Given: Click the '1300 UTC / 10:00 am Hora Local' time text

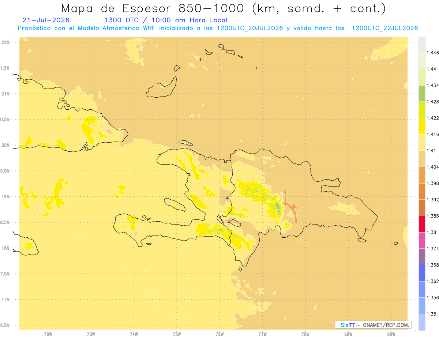Looking at the screenshot, I should coord(166,20).
